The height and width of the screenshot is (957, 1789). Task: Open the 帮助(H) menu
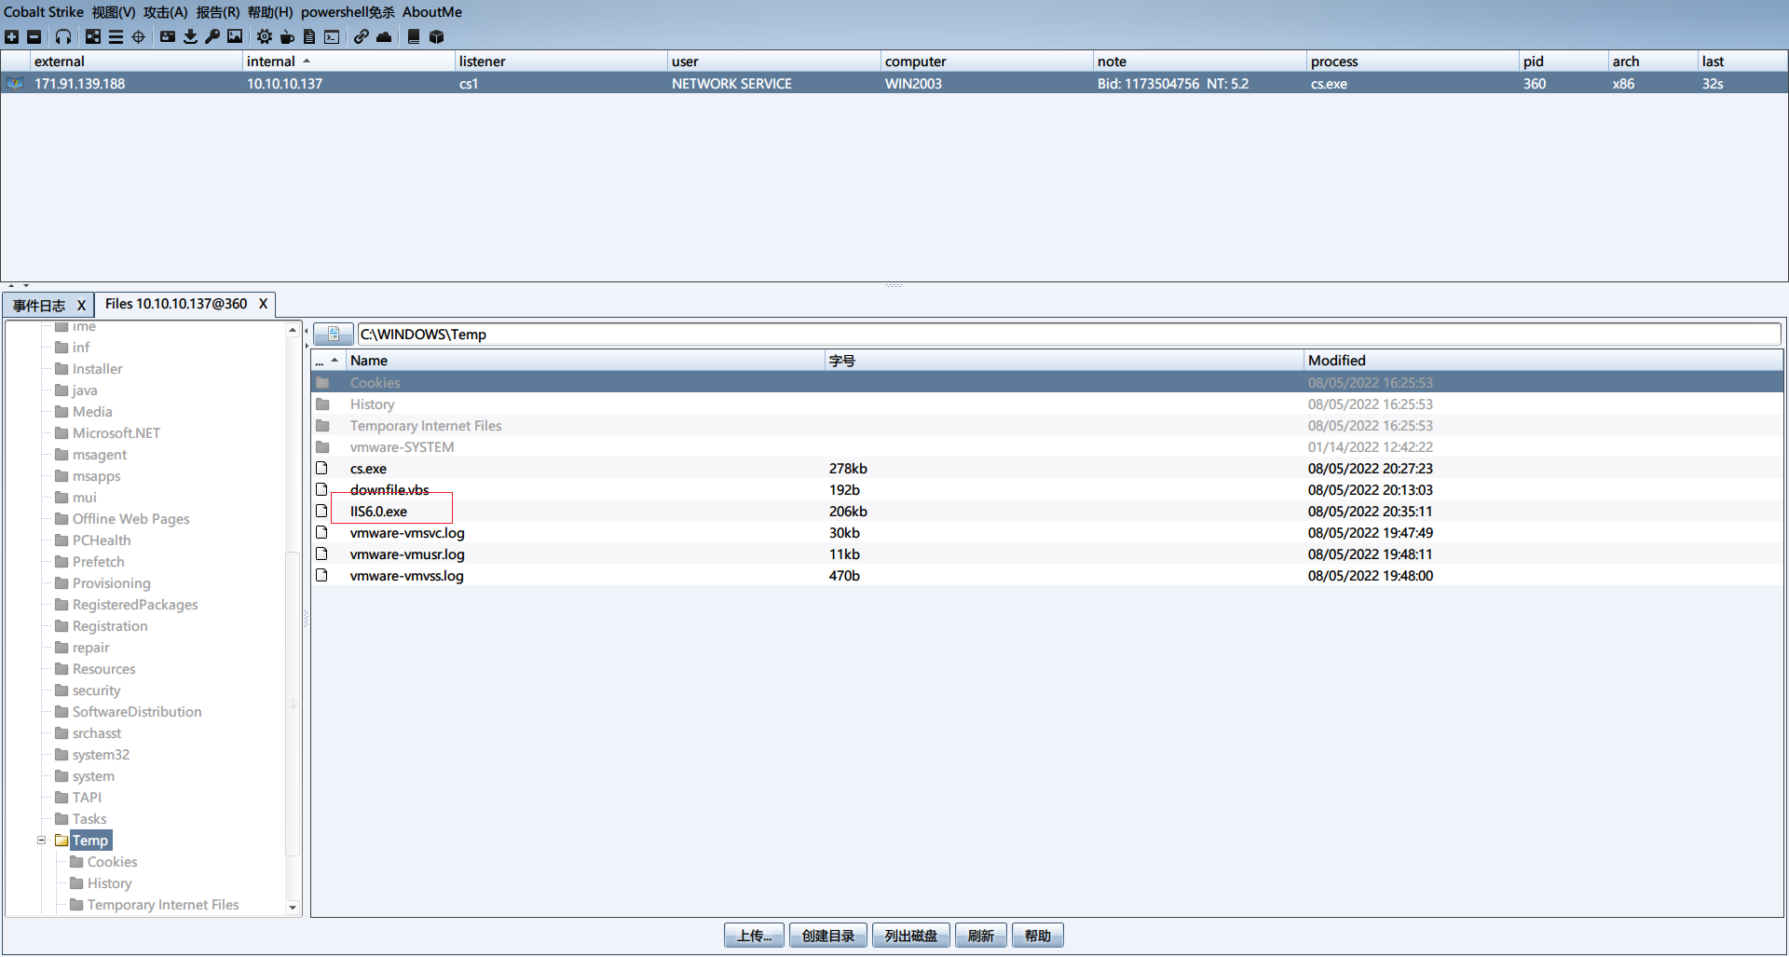[x=270, y=12]
